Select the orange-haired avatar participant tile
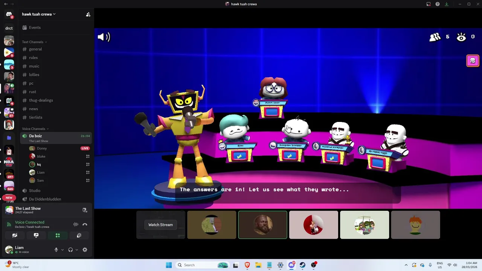Viewport: 482px width, 271px height. pos(415,225)
